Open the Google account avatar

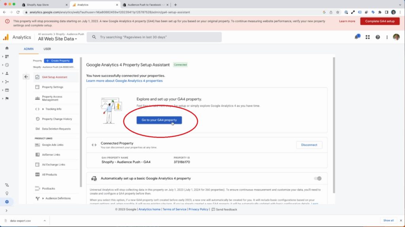tap(396, 37)
